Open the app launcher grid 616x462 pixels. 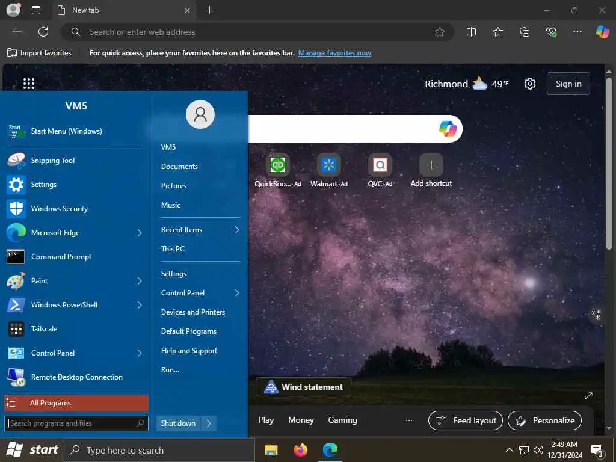pyautogui.click(x=29, y=83)
